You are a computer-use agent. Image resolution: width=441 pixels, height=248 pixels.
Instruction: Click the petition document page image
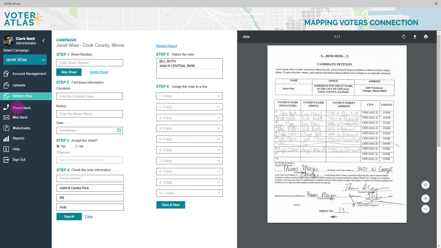[337, 134]
